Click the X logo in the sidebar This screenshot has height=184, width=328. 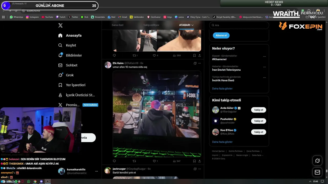tap(60, 25)
